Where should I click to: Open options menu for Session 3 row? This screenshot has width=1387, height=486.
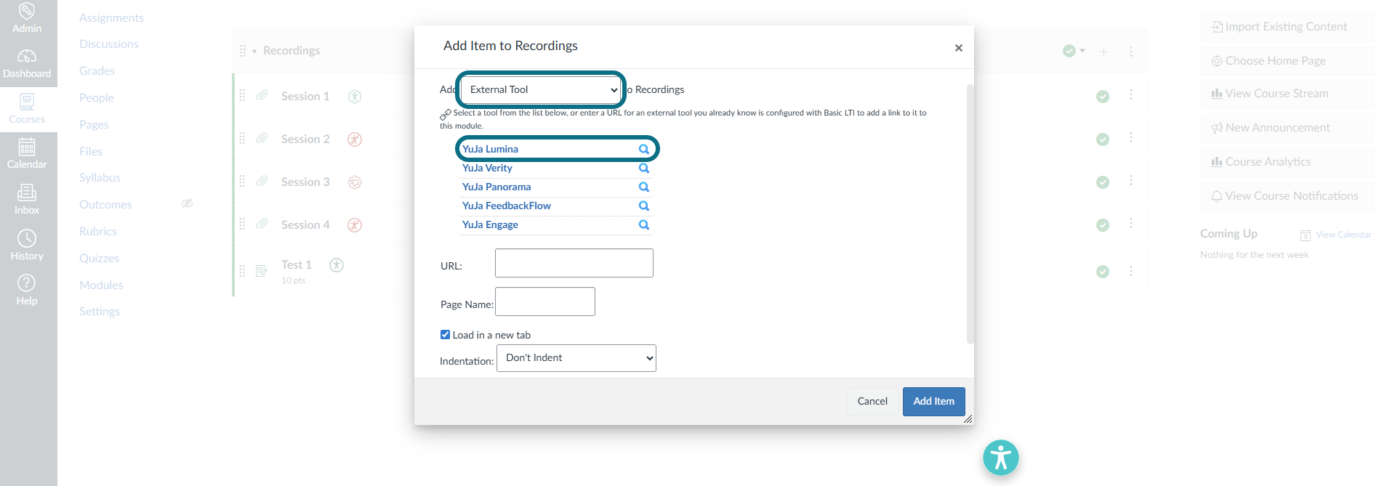coord(1131,181)
